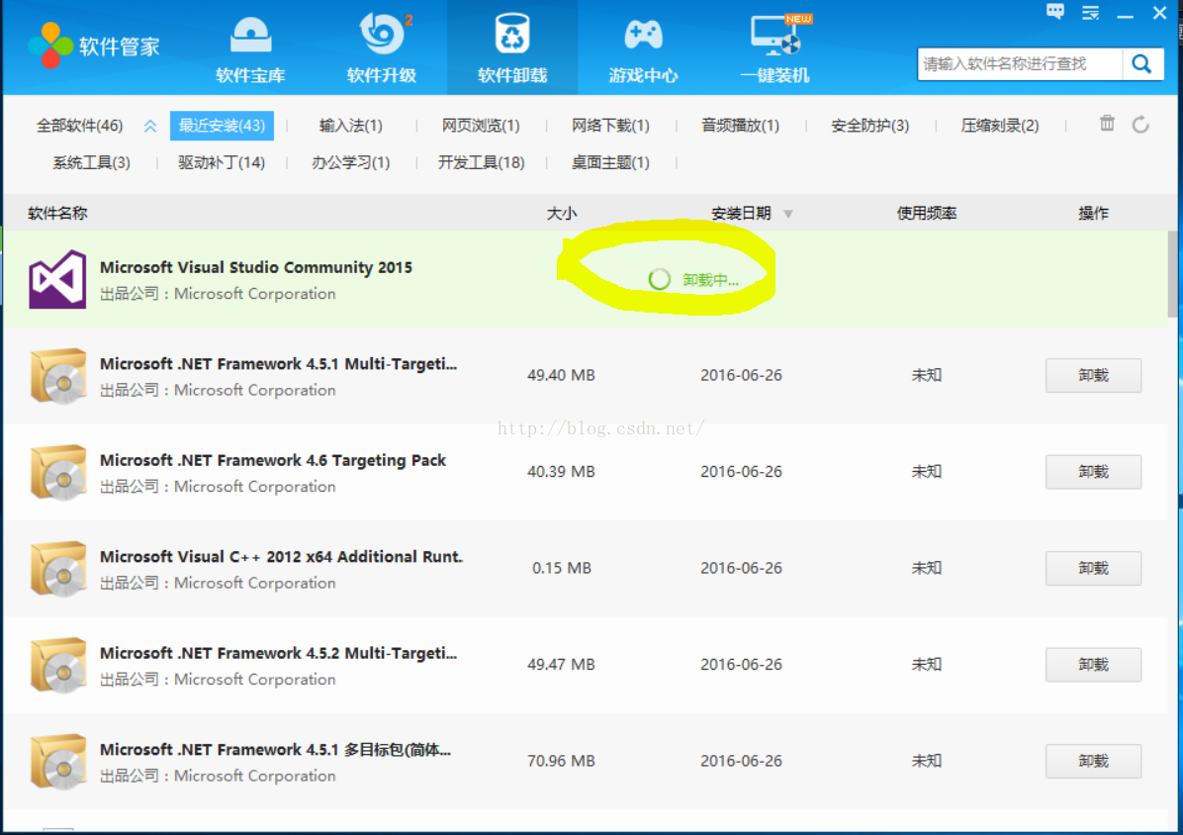
Task: Select the 网页浏览(1) category
Action: (481, 126)
